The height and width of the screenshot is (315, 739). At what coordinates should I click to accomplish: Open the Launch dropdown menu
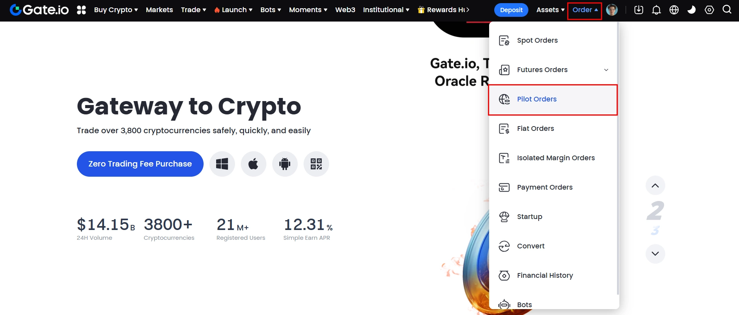(x=233, y=10)
